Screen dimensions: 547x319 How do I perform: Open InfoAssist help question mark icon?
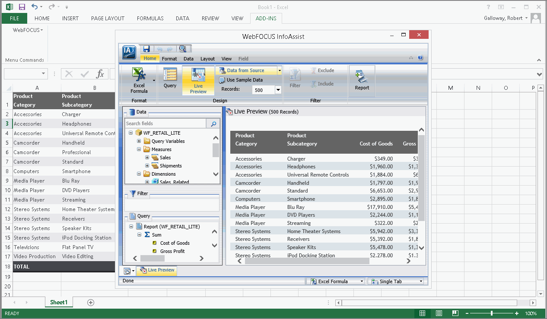tap(420, 58)
